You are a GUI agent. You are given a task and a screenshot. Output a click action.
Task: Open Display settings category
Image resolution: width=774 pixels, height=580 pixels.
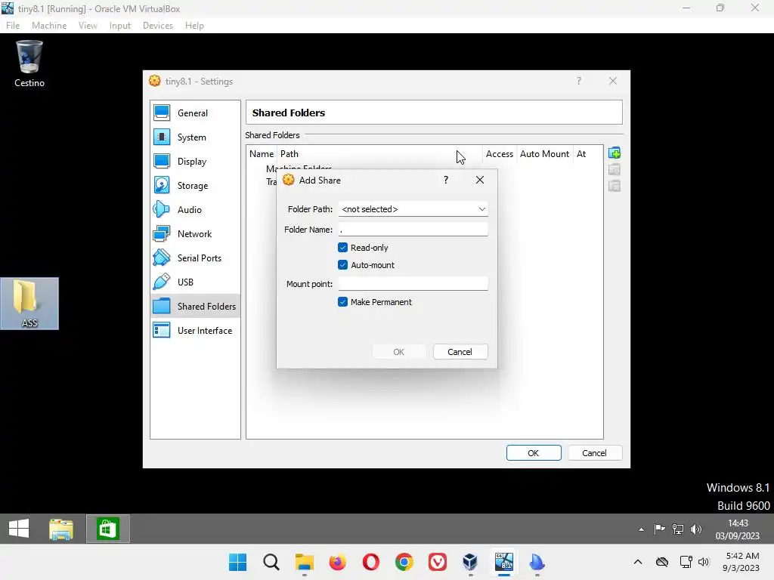point(195,162)
